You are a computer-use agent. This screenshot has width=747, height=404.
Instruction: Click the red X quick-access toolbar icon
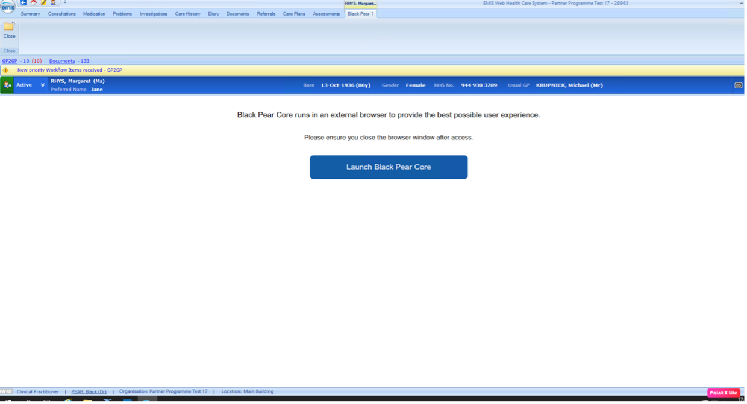(x=34, y=2)
